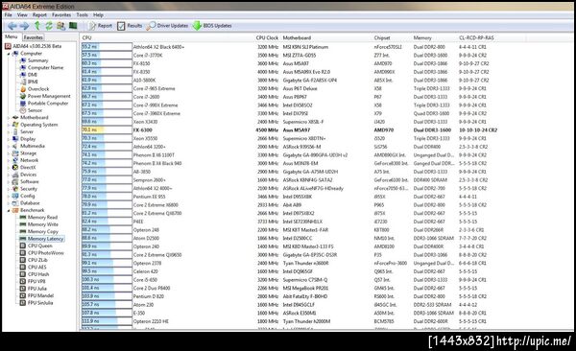Click the green Refresh arrows icon

[x=49, y=26]
